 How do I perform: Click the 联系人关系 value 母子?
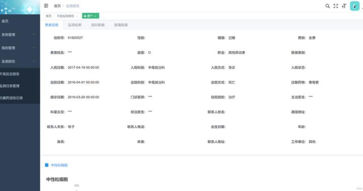pos(71,127)
